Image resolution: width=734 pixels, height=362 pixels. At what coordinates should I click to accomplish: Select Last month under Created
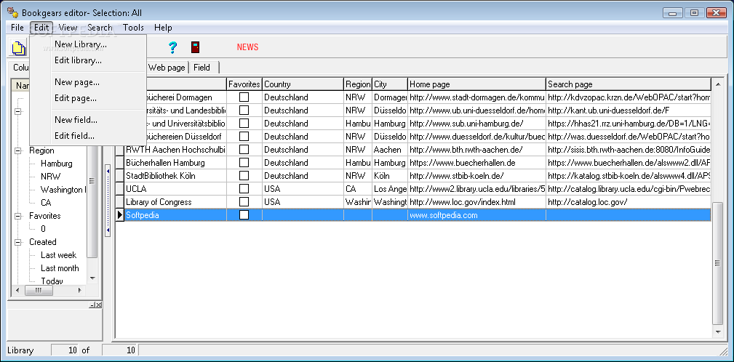pos(60,268)
